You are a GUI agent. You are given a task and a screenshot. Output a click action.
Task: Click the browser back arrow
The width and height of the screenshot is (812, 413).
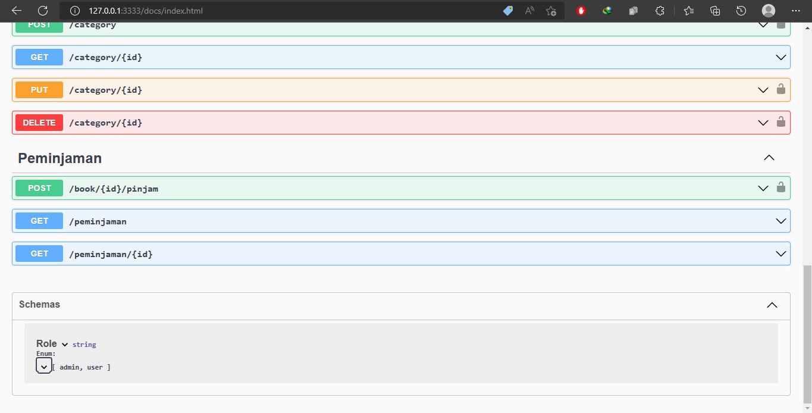point(17,11)
